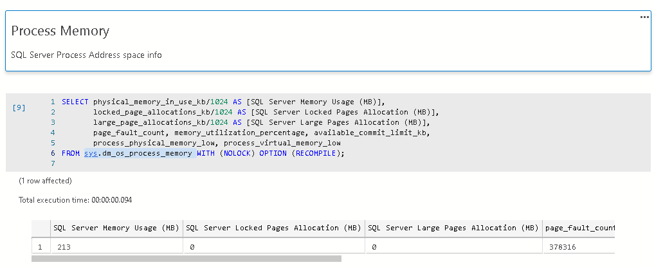The height and width of the screenshot is (267, 654).
Task: Click the Process Memory heading
Action: [x=60, y=31]
